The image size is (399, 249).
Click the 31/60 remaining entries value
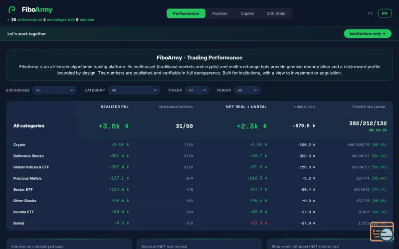[184, 126]
